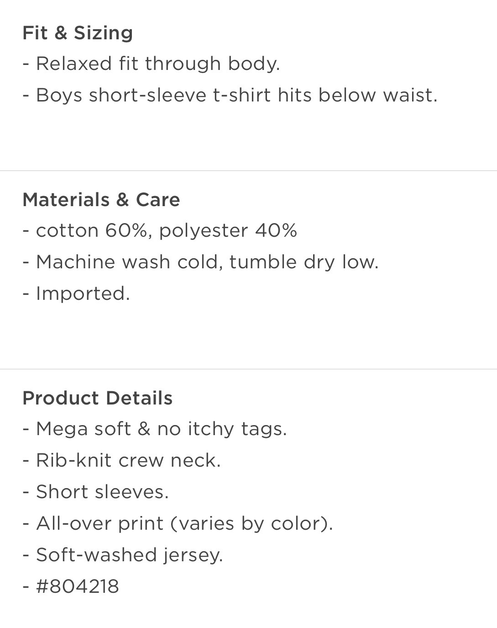Image resolution: width=497 pixels, height=628 pixels.
Task: Click the 'hits below waist' text line
Action: tap(230, 95)
